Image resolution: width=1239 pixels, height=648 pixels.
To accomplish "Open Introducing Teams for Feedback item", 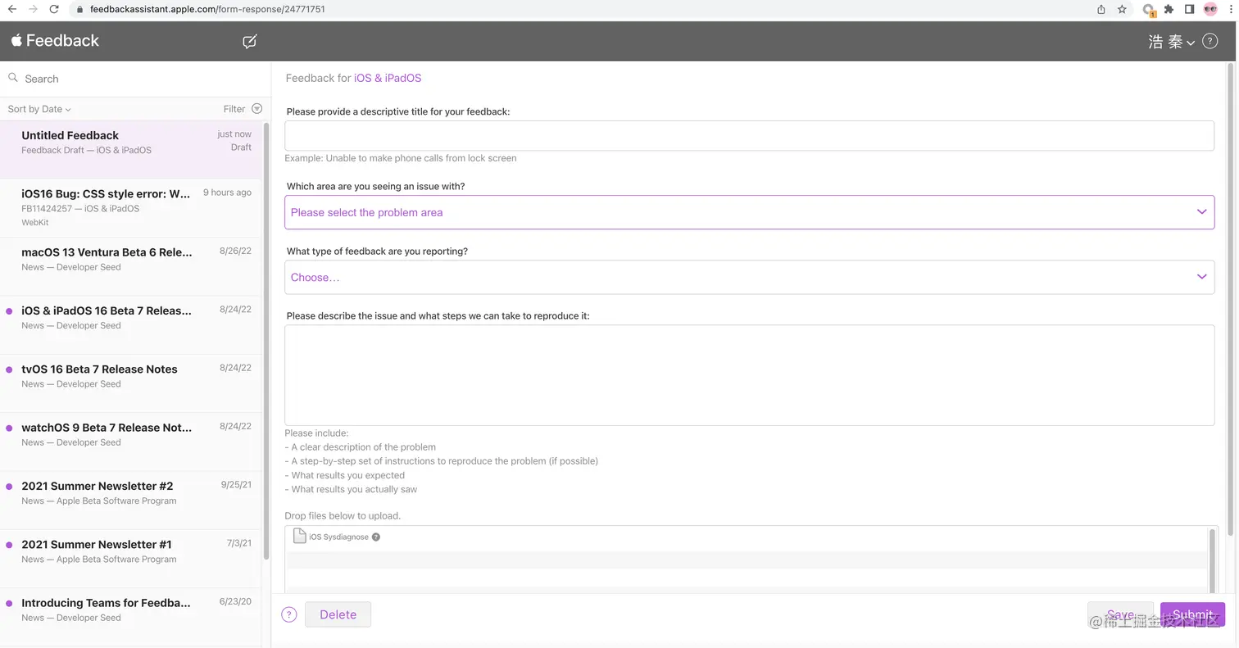I will click(x=131, y=618).
